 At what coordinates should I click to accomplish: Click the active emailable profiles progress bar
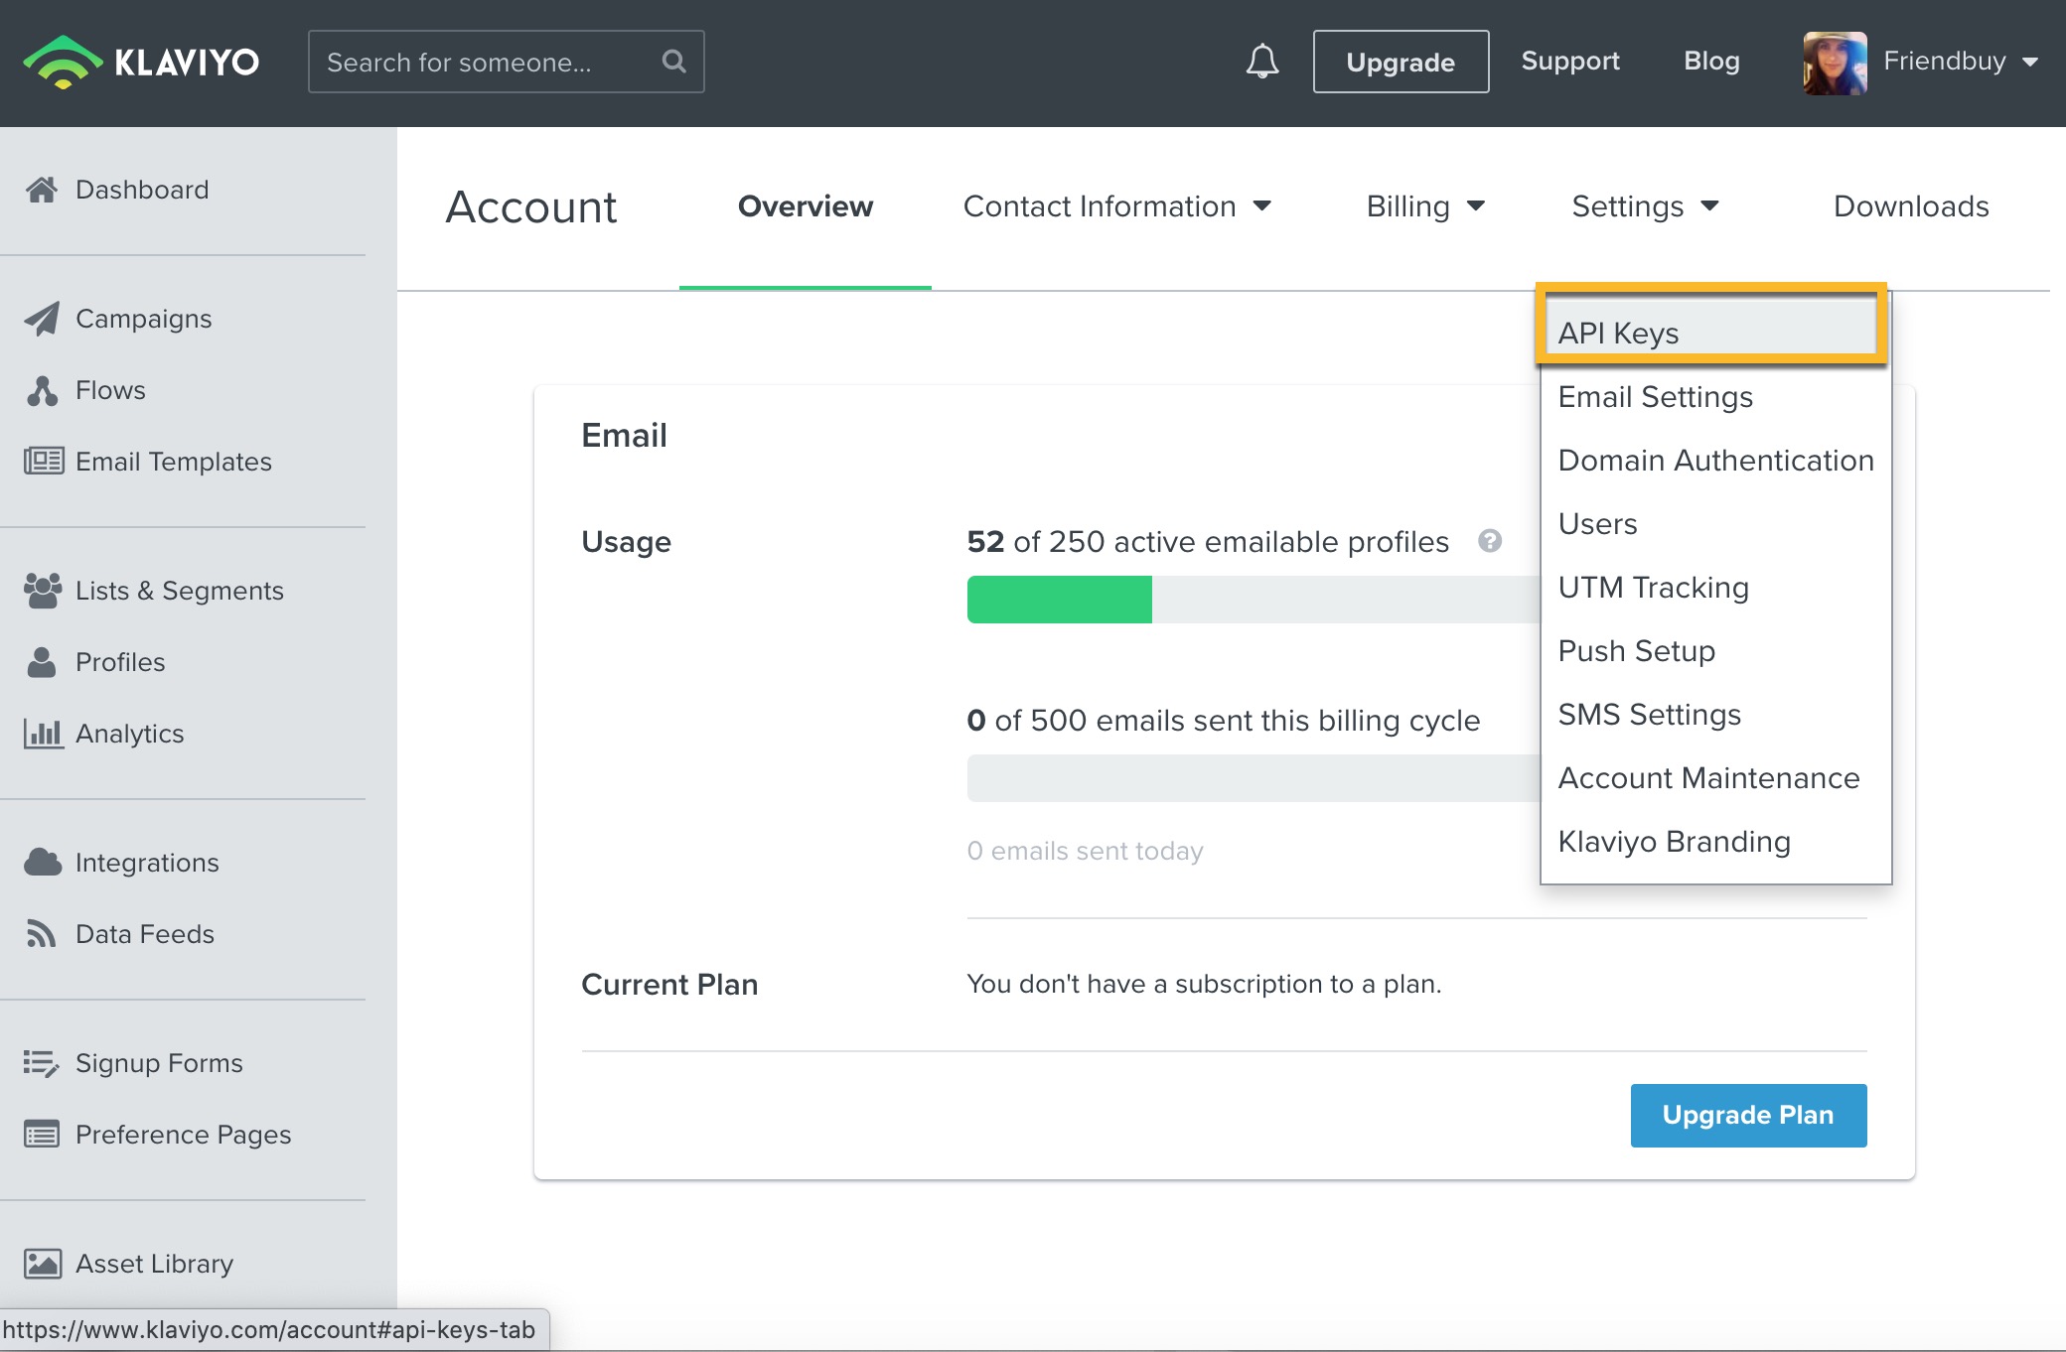1254,600
